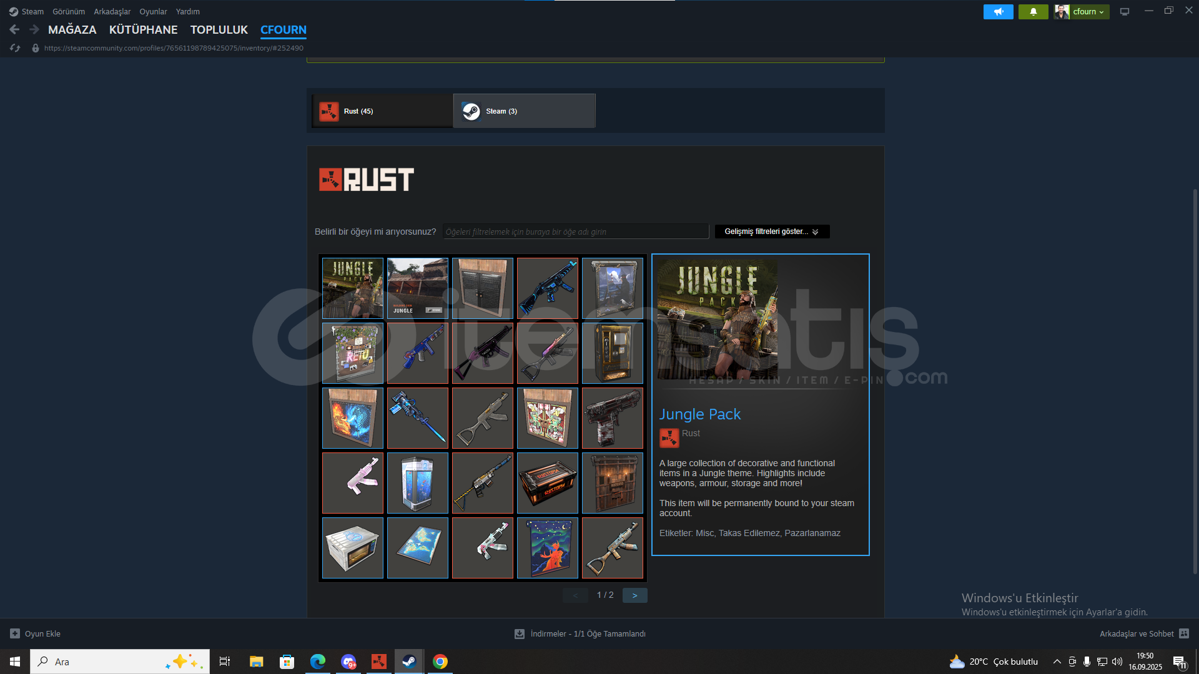Go to the MAĞAZA tab
1199x674 pixels.
coord(72,29)
